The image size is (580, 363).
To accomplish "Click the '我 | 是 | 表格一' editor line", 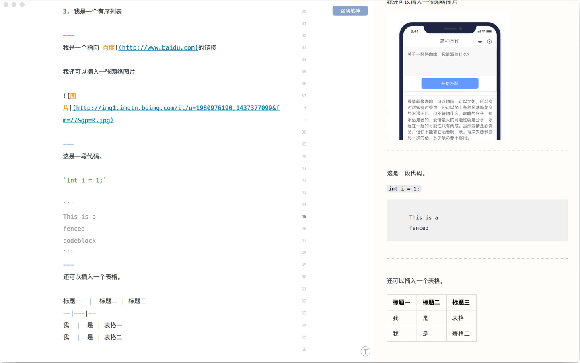I will tap(93, 325).
